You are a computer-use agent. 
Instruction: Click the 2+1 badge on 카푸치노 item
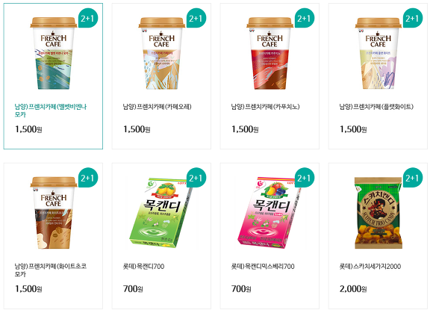[305, 18]
